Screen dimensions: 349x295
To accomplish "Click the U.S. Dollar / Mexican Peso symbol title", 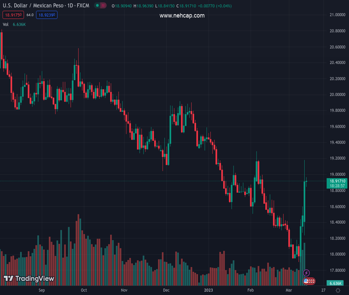I will coord(46,5).
